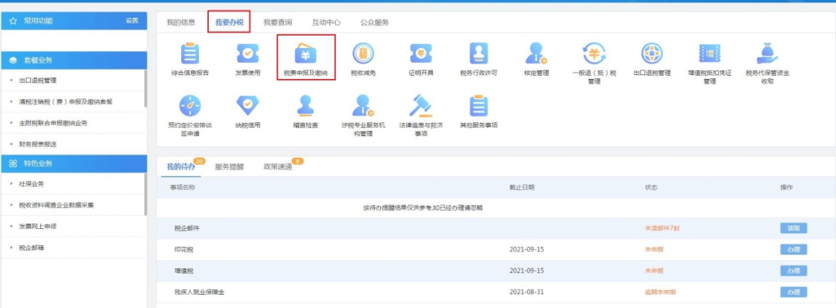
Task: Open sidebar link 出口退税管理 under 套餐业务
Action: [x=37, y=80]
